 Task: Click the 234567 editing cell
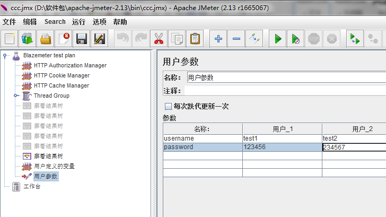click(x=354, y=147)
